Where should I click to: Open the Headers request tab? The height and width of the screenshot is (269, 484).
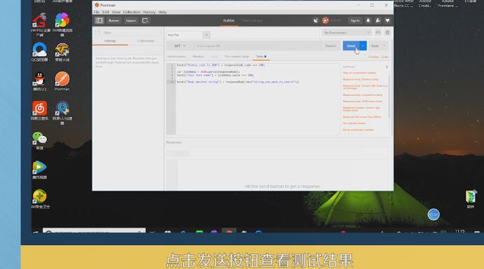[198, 57]
